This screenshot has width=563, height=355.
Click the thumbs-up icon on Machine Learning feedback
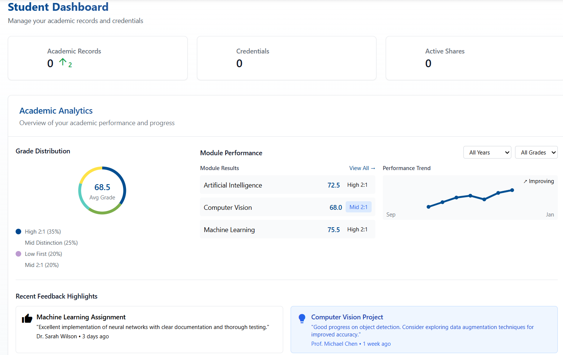(x=27, y=318)
